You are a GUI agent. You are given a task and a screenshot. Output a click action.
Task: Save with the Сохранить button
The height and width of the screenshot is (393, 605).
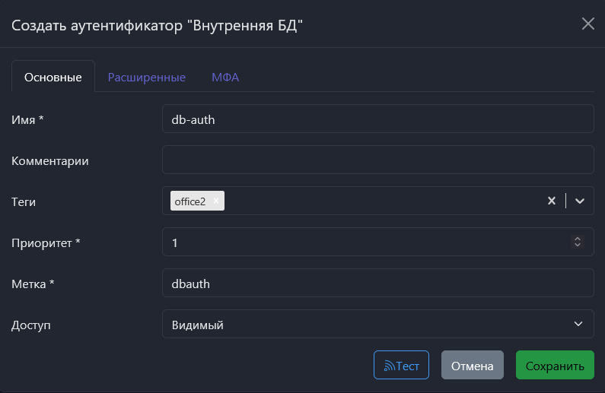(555, 365)
